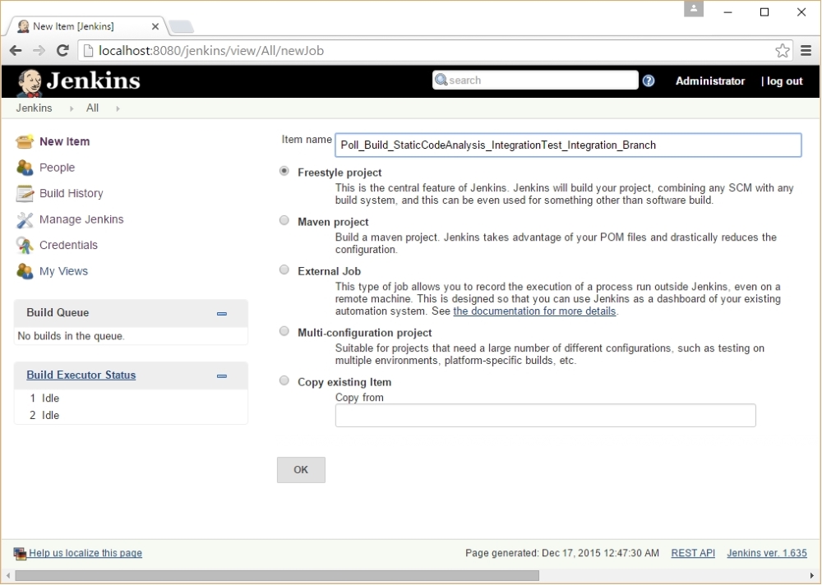Image resolution: width=822 pixels, height=585 pixels.
Task: Maximize the browser window
Action: click(x=764, y=12)
